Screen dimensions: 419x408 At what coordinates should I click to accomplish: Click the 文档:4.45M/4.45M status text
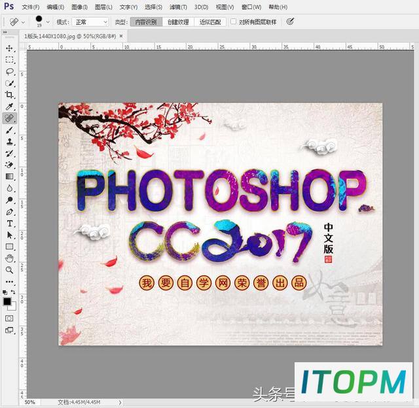pyautogui.click(x=79, y=402)
